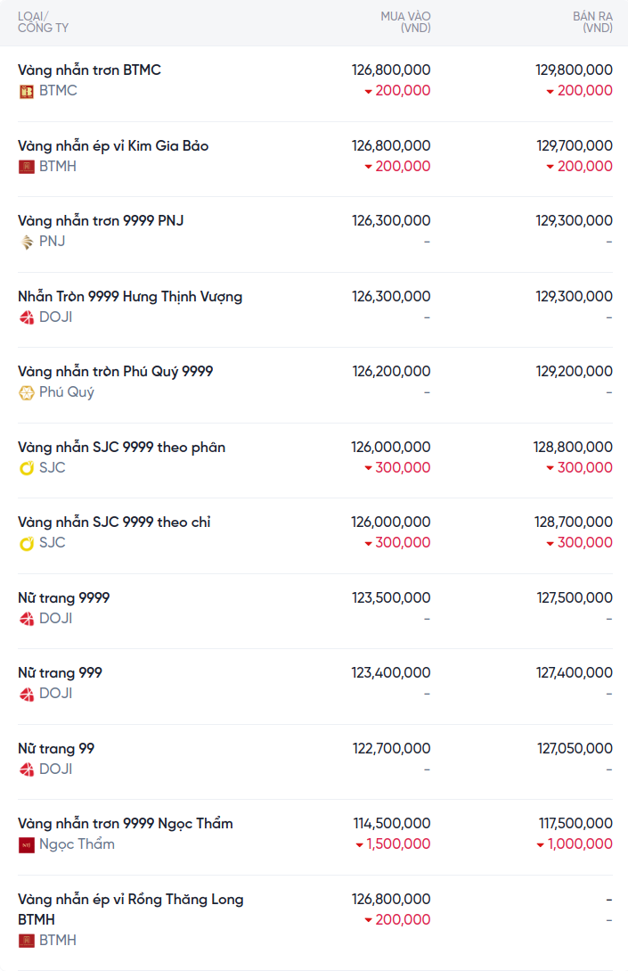Click the MUA VÀO column header
This screenshot has height=971, width=628.
(405, 22)
